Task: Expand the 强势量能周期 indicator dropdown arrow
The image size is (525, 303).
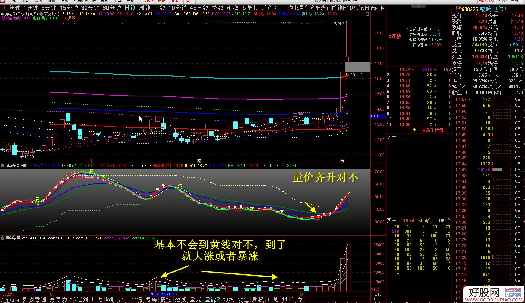Action: click(2, 166)
